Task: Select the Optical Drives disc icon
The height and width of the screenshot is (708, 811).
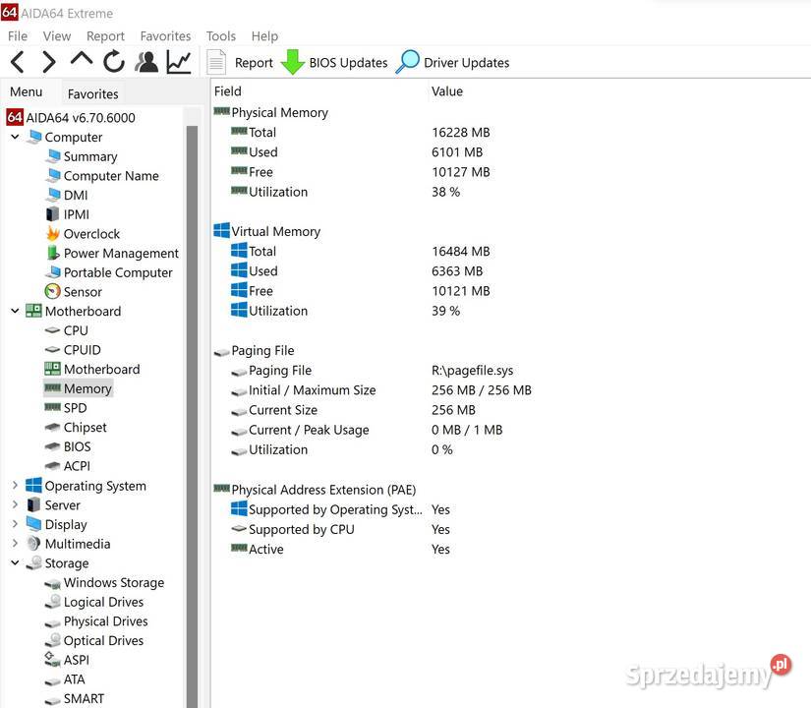Action: 53,640
